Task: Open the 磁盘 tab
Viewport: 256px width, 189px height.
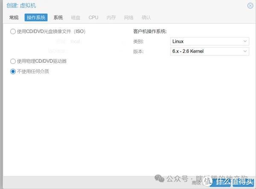Action: [x=76, y=17]
